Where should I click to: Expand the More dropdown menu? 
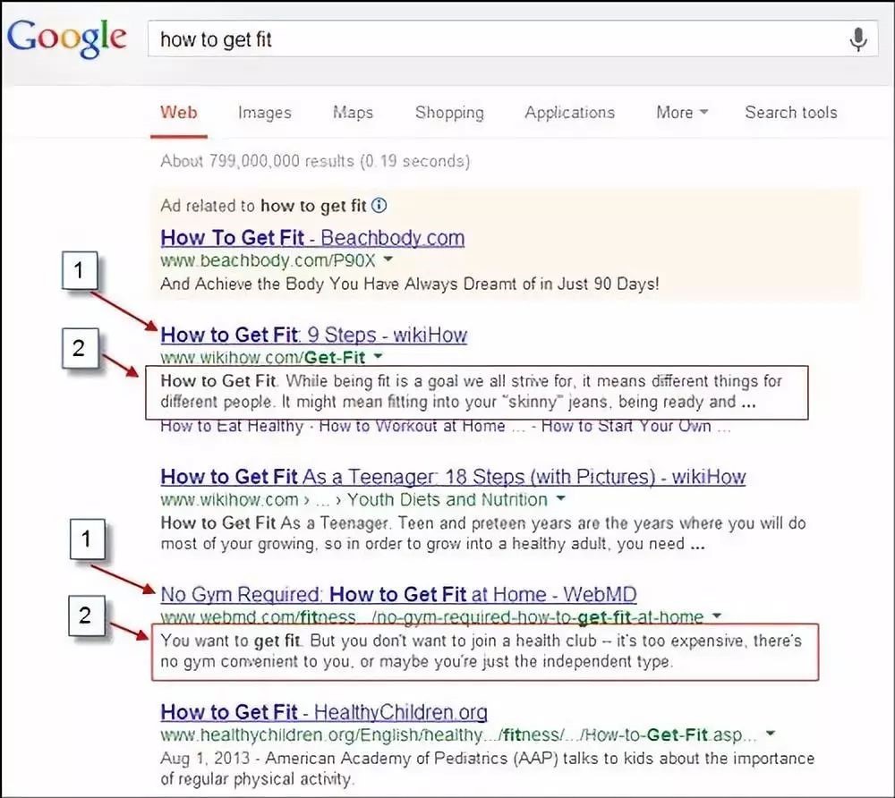pyautogui.click(x=682, y=113)
